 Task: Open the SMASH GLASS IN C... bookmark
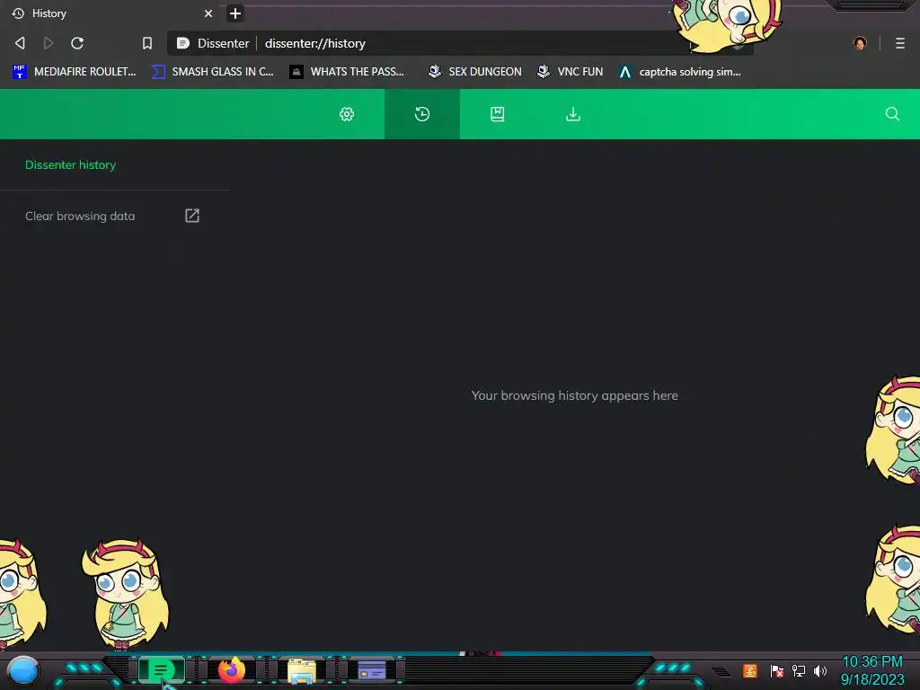coord(213,72)
